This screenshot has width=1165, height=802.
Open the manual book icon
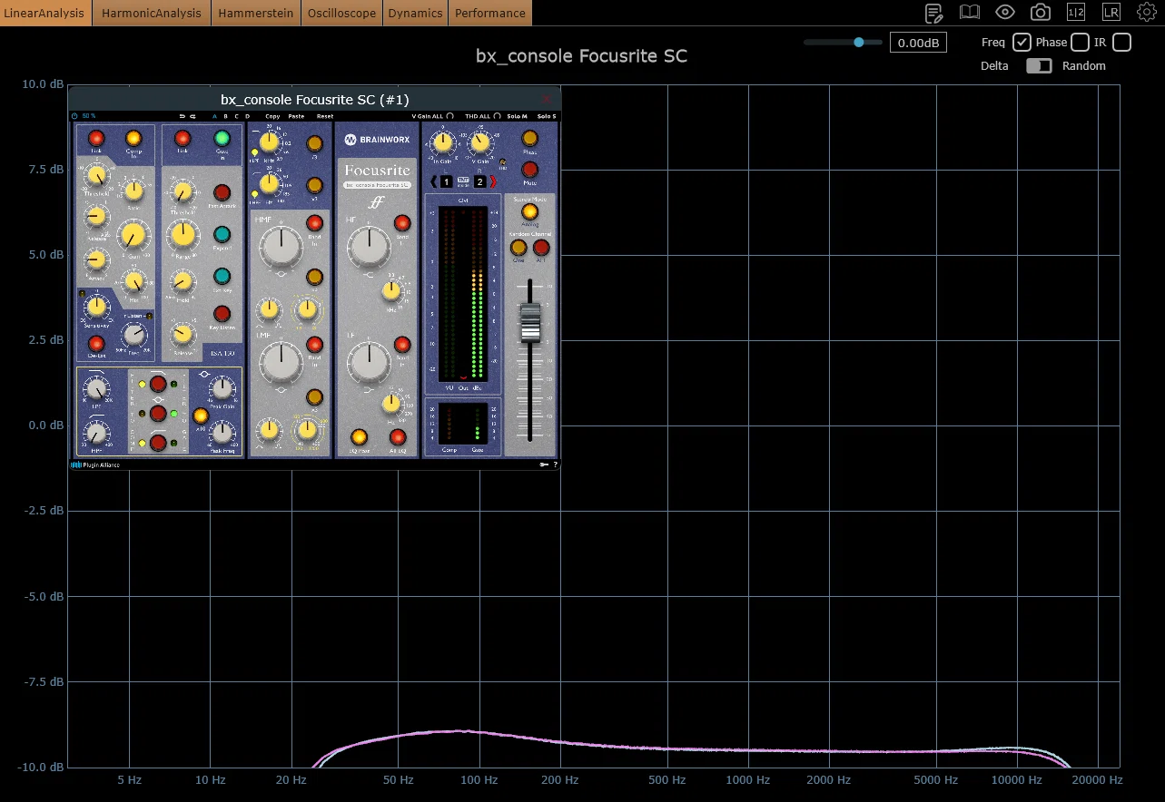coord(970,13)
